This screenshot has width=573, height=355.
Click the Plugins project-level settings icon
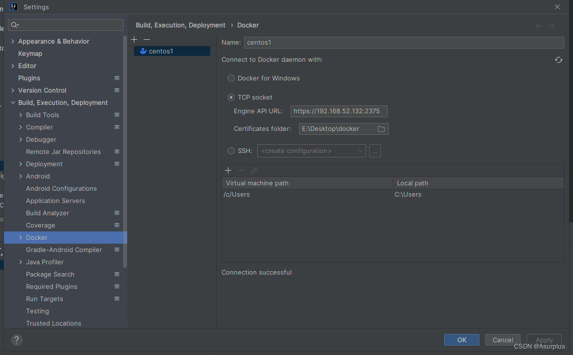click(x=117, y=78)
